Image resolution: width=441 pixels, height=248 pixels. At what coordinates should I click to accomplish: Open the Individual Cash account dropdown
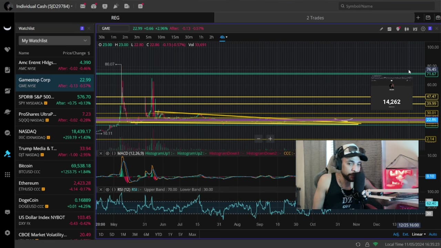44,6
